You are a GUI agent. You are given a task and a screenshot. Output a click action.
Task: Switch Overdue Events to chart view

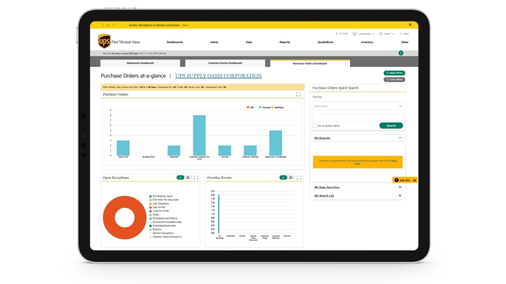pyautogui.click(x=284, y=178)
